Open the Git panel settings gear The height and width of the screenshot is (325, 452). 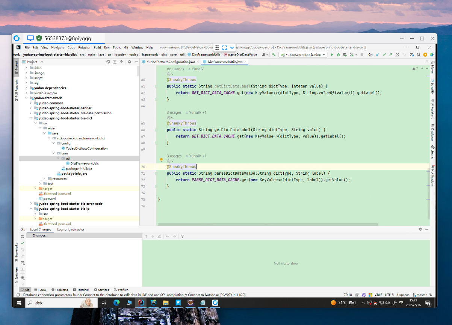tap(420, 229)
